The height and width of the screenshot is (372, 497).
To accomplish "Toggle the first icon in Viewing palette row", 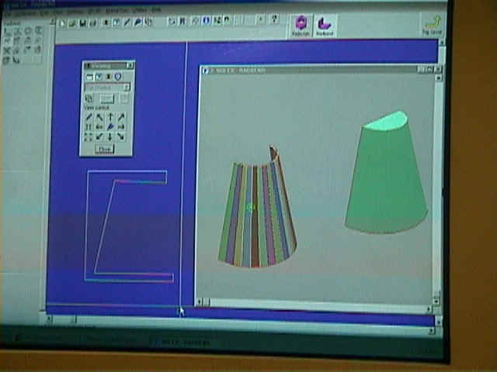I will [x=89, y=77].
